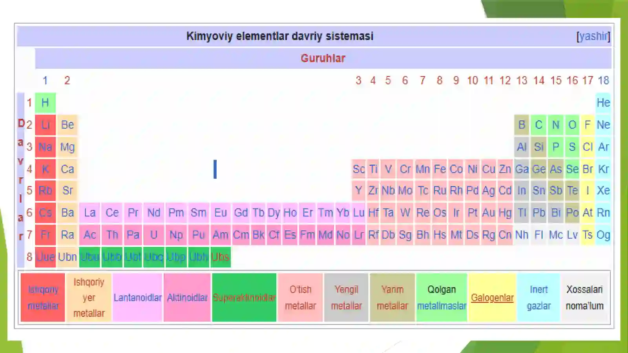Open the Guruhlar header link
Image resolution: width=628 pixels, height=353 pixels.
coord(323,58)
